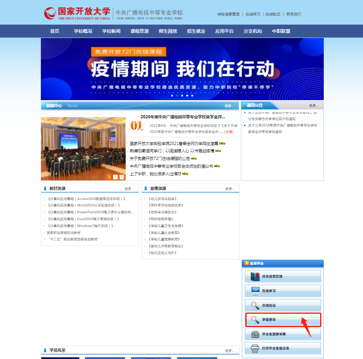This screenshot has height=359, width=363.
Task: Click the Open University of China logo
Action: click(x=77, y=13)
